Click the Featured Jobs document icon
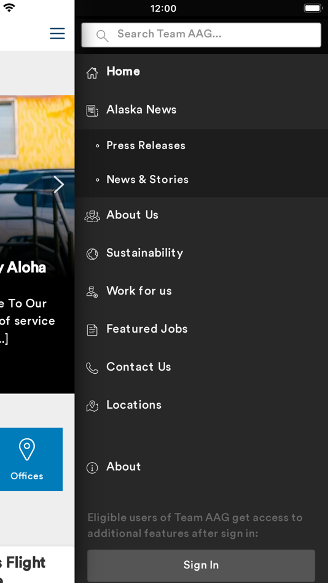The width and height of the screenshot is (328, 583). (x=92, y=330)
